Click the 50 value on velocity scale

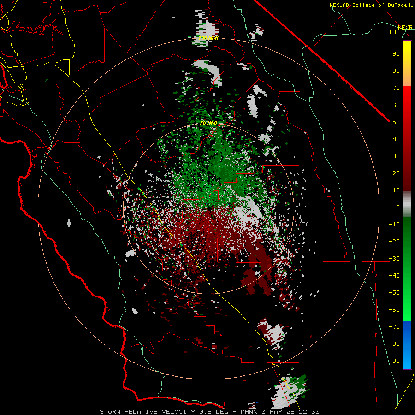click(x=396, y=122)
